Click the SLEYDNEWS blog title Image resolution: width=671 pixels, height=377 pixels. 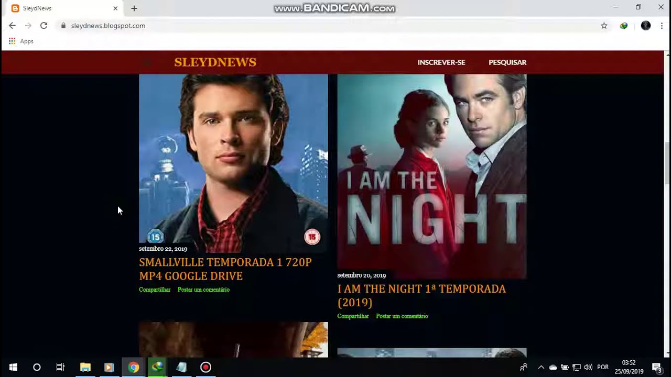(x=215, y=62)
